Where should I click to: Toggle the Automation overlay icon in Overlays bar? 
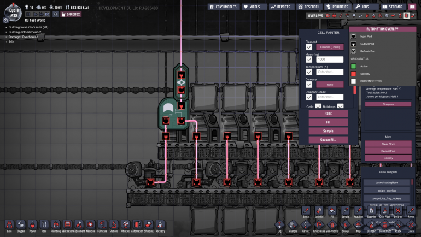[x=406, y=16]
